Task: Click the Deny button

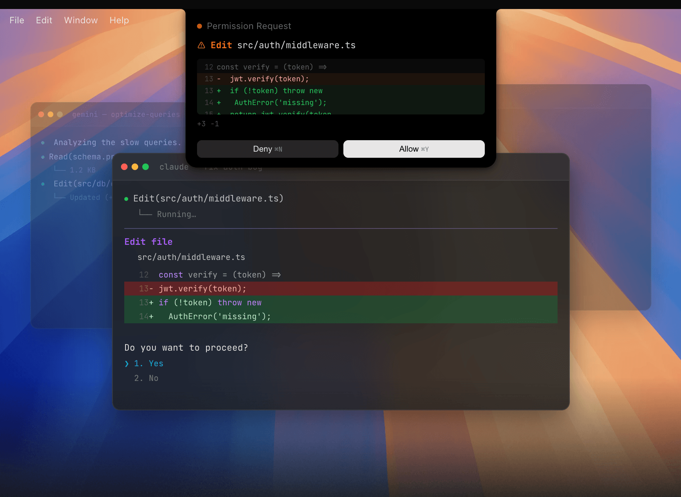Action: 267,149
